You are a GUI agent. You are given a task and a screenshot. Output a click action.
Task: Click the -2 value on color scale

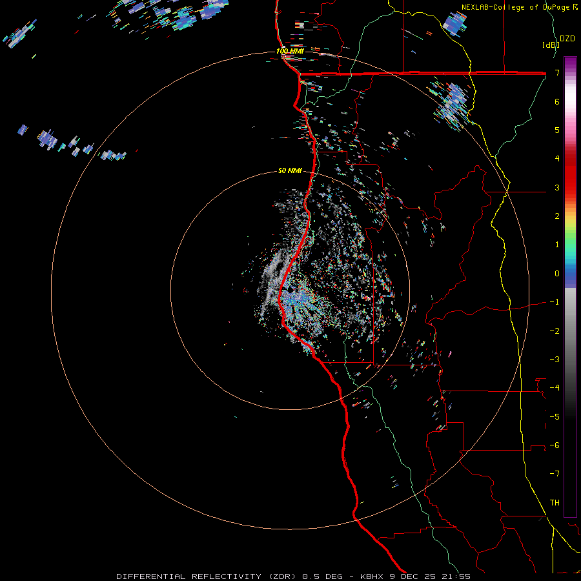(555, 331)
